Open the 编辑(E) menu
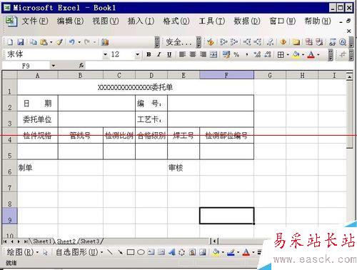The image size is (357, 270). [70, 21]
